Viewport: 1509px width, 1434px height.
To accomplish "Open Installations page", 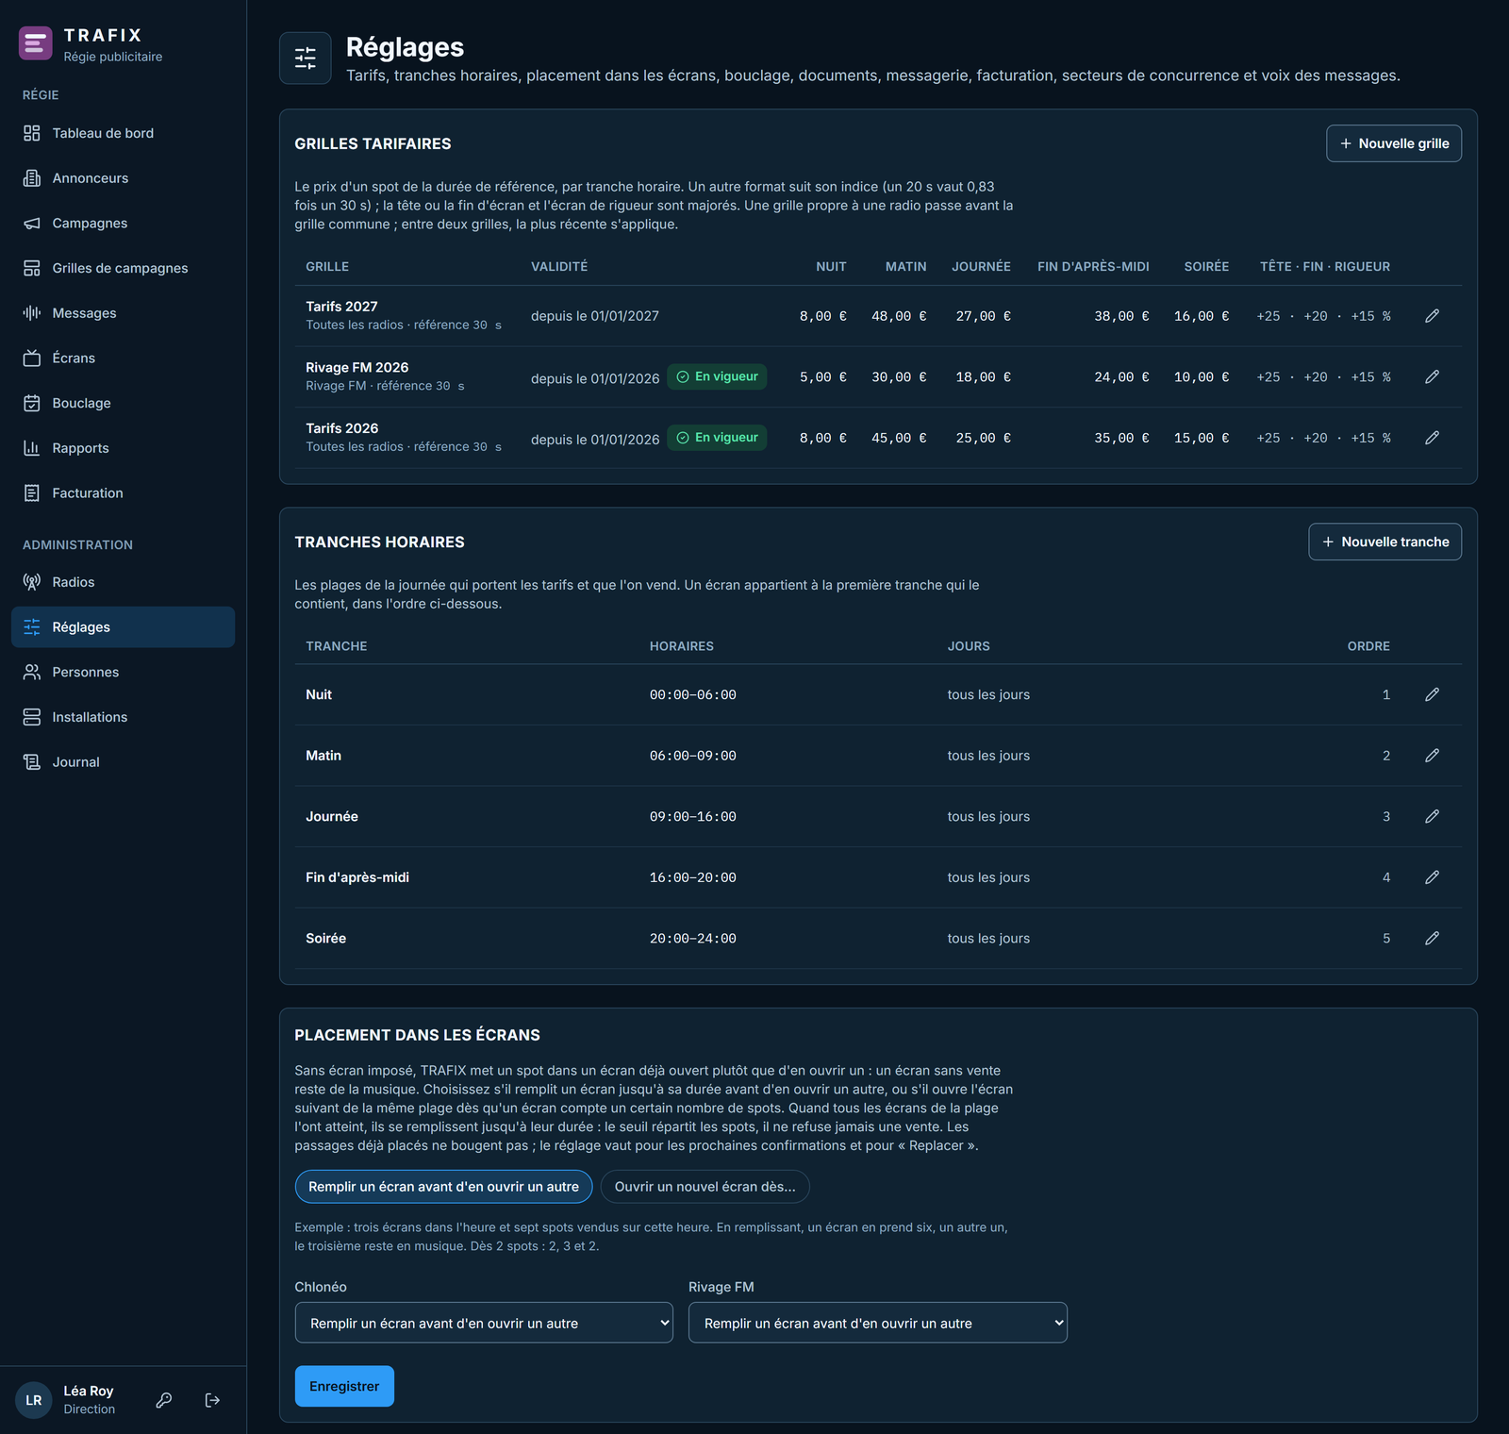I will click(123, 717).
